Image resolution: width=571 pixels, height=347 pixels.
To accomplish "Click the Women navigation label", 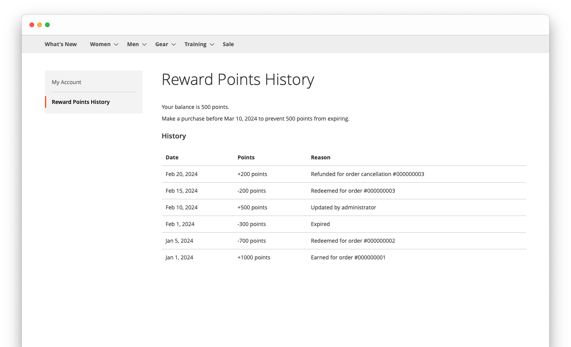I will pos(100,44).
